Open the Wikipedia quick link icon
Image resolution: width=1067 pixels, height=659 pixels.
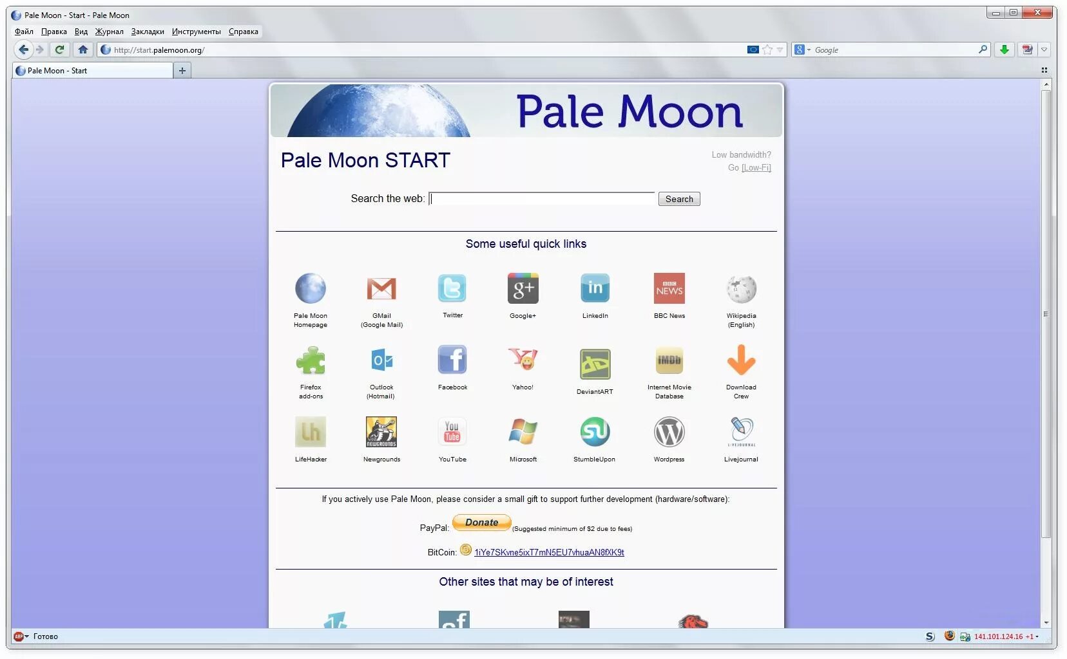[741, 289]
